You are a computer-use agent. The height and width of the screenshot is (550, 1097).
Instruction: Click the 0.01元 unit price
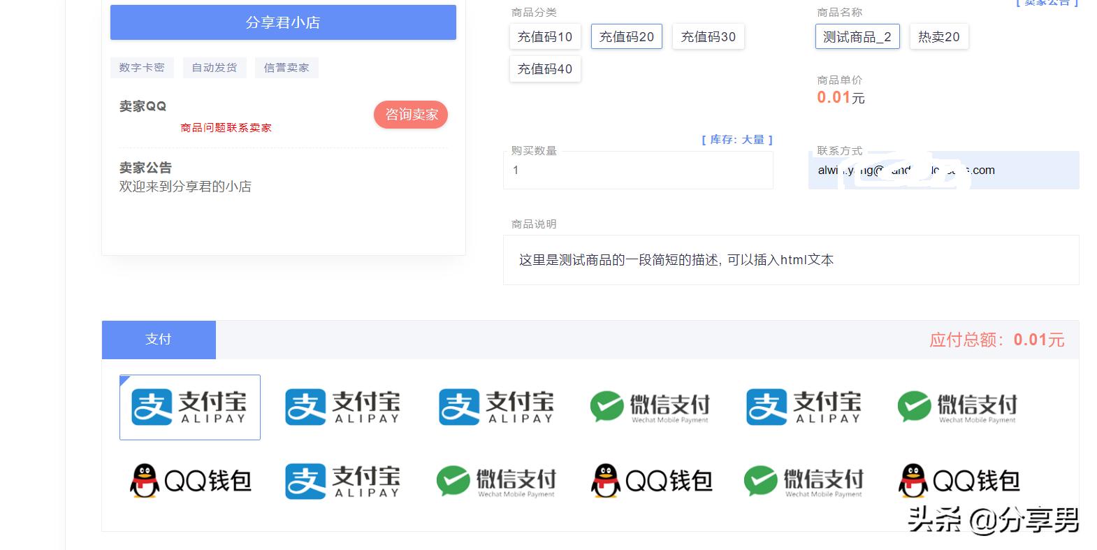[841, 98]
